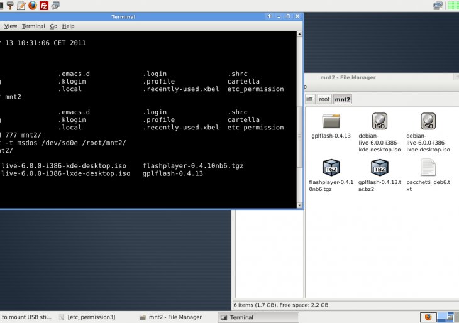Click the Terminal vertical scrollbar thumb
The image size is (459, 323).
[x=299, y=136]
